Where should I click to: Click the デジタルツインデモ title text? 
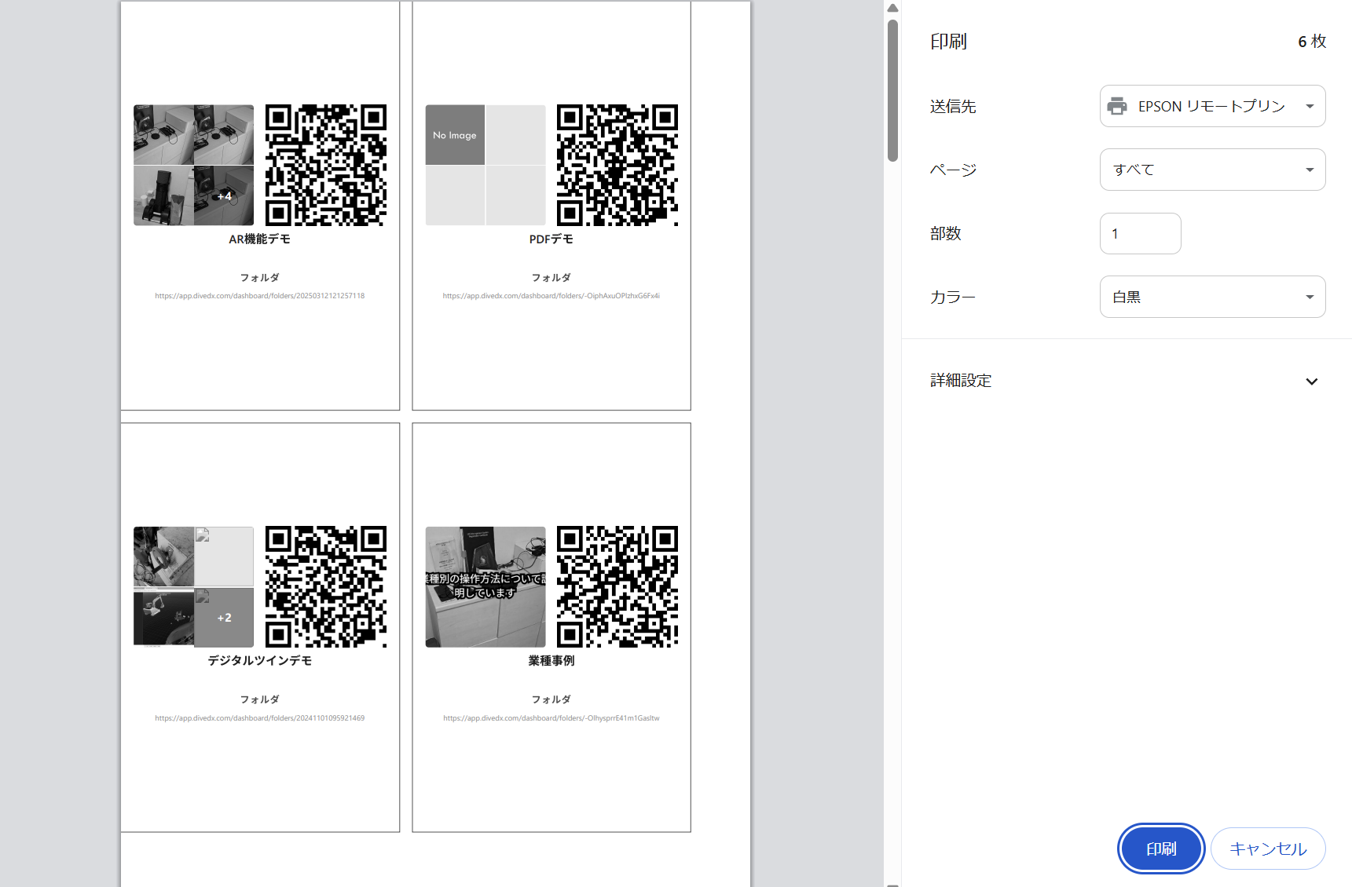pos(260,661)
